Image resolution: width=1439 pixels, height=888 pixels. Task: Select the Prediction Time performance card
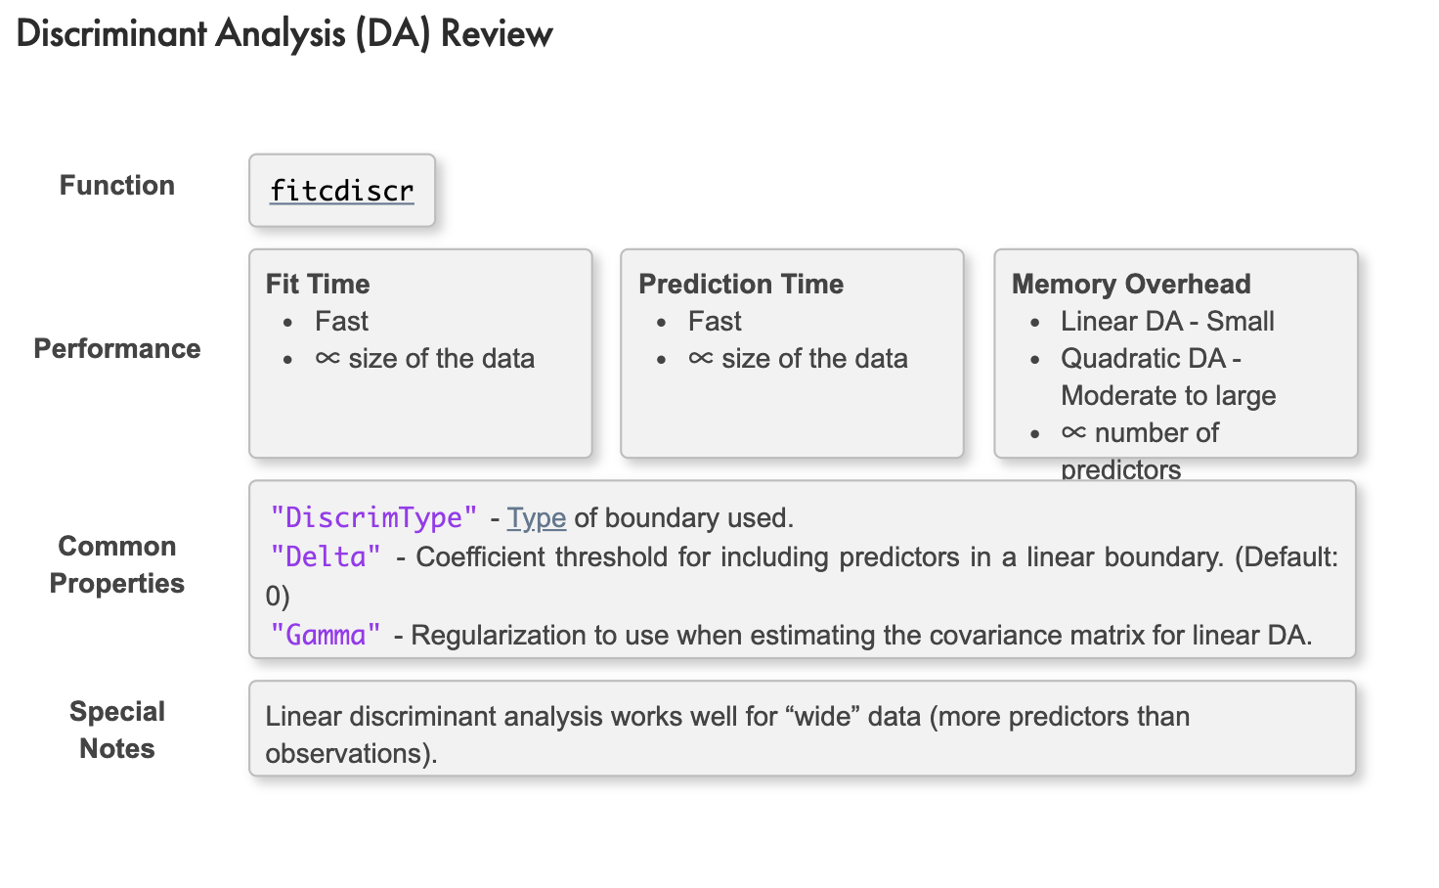click(x=792, y=353)
